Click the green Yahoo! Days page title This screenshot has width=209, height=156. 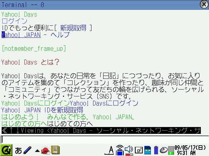coord(19,14)
